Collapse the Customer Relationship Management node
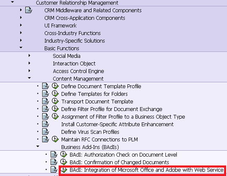The height and width of the screenshot is (176, 227). (x=13, y=2)
